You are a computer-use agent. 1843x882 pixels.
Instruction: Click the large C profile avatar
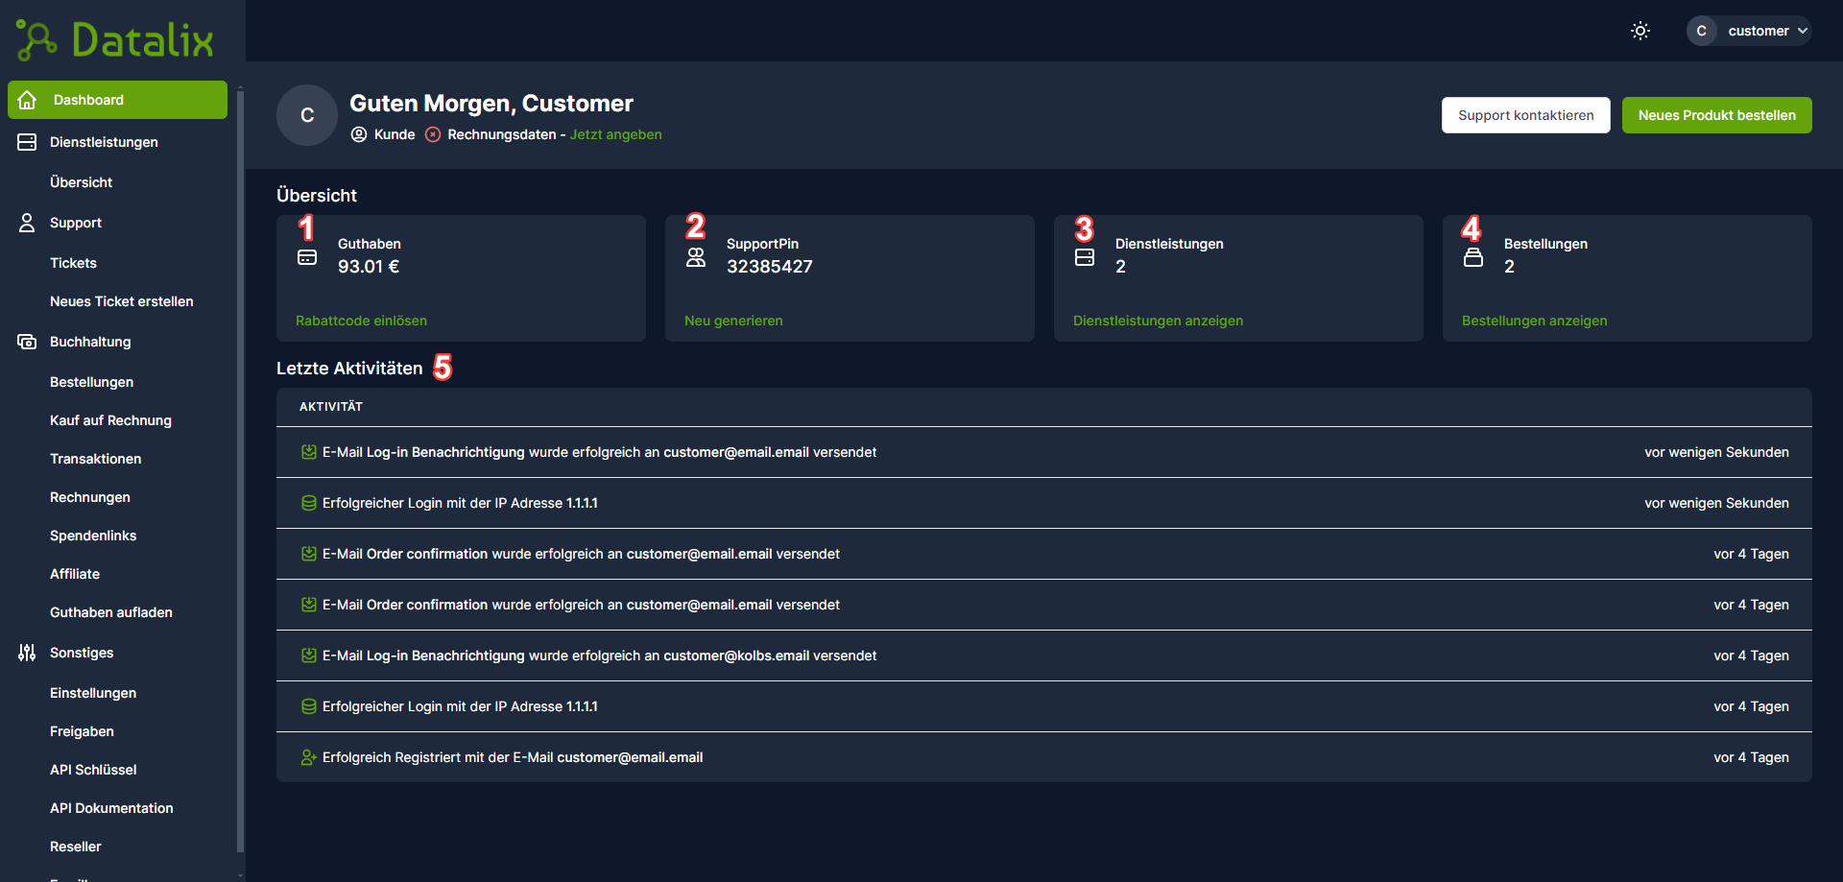[x=307, y=115]
